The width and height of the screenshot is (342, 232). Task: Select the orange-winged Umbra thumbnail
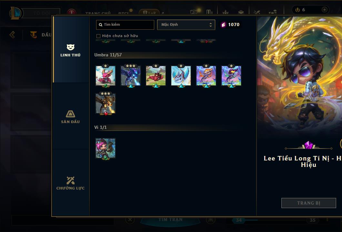pyautogui.click(x=206, y=76)
